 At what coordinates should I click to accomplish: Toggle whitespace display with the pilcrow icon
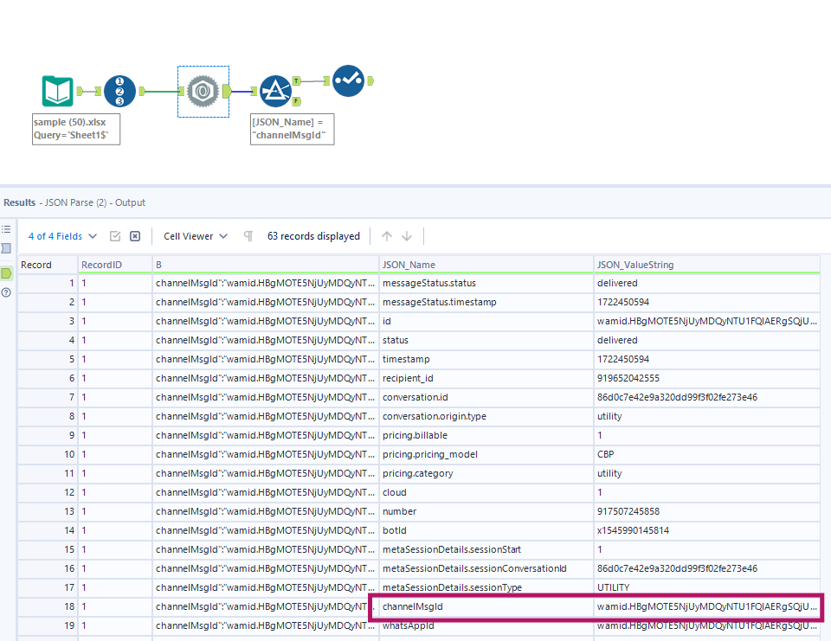248,235
